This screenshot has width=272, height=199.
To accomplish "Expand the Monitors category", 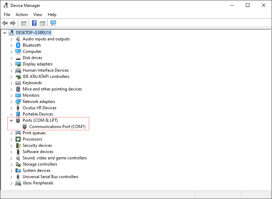I will coord(11,96).
